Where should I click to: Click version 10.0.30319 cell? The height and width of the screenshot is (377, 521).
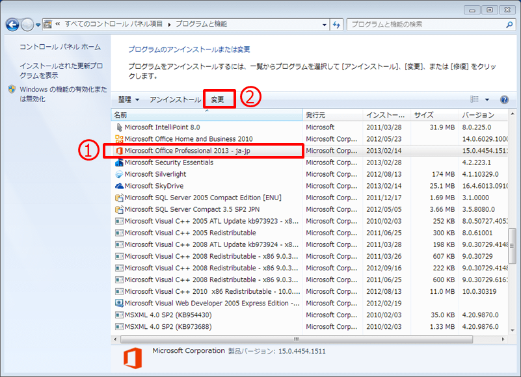[x=479, y=292]
